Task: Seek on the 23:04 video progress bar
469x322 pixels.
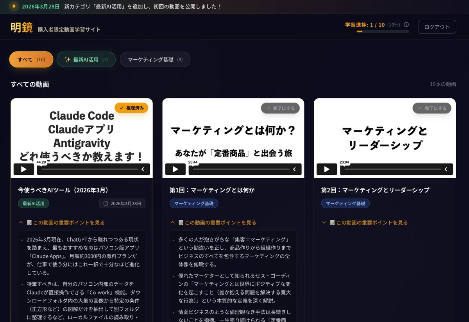Action: tap(393, 169)
